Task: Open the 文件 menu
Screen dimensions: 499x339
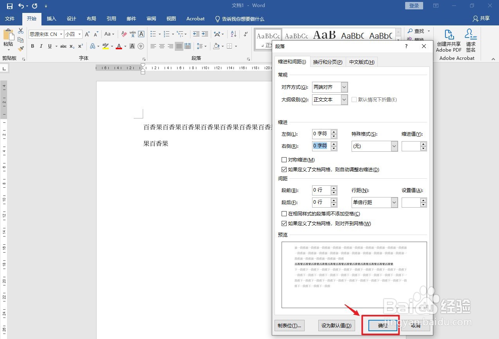Action: [10, 19]
